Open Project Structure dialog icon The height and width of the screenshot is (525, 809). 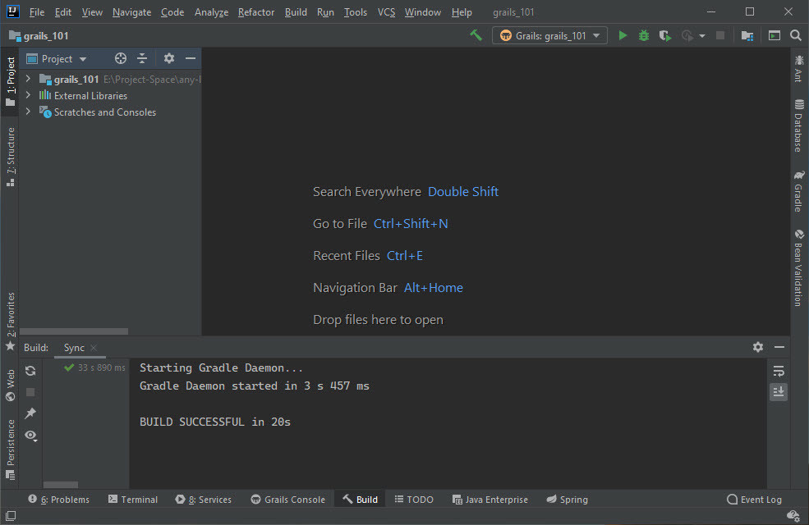tap(747, 35)
